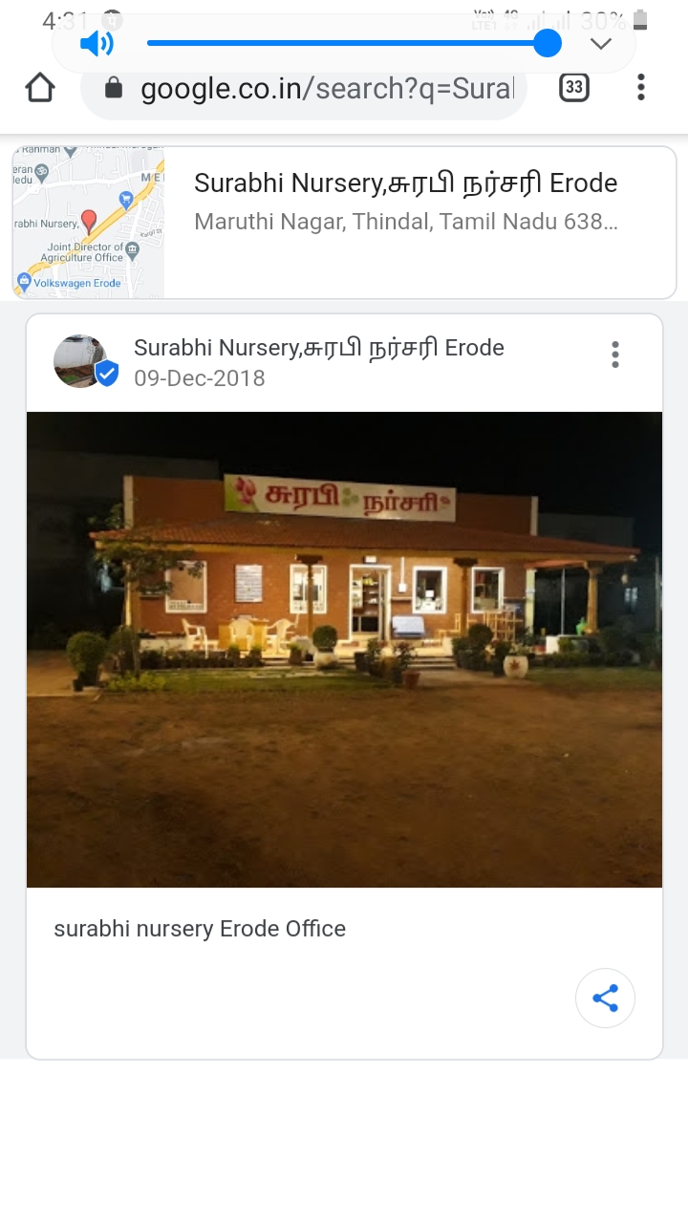Open the tab switcher showing 33 tabs
Image resolution: width=688 pixels, height=1223 pixels.
click(573, 88)
